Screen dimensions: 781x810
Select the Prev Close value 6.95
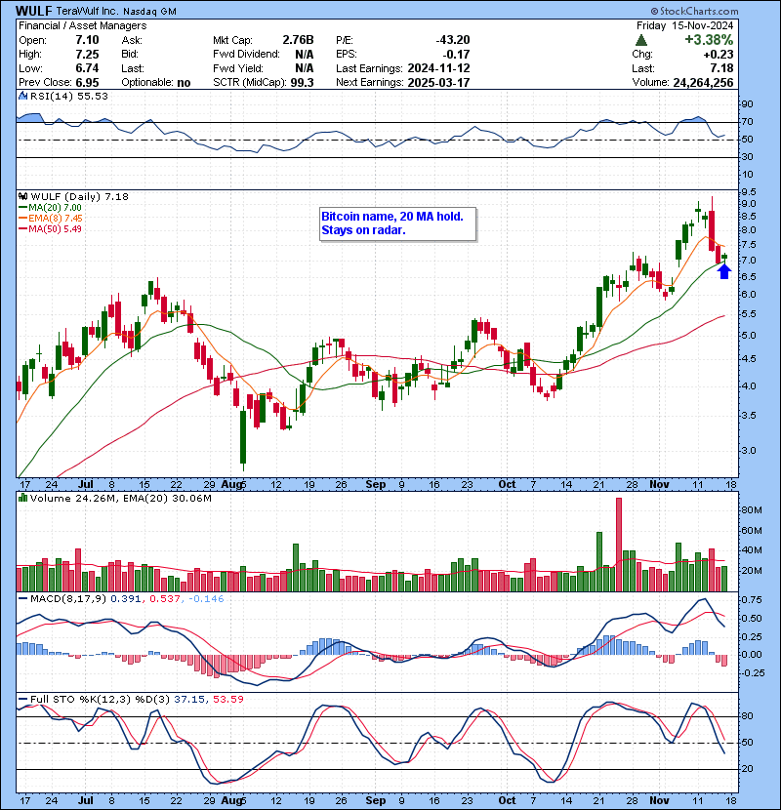click(x=87, y=83)
